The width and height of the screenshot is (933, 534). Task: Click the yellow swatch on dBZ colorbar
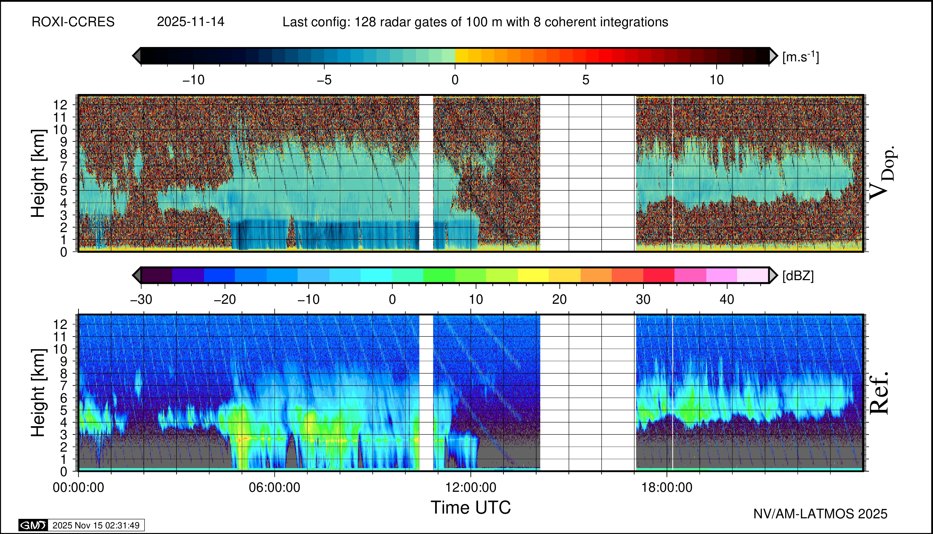533,275
